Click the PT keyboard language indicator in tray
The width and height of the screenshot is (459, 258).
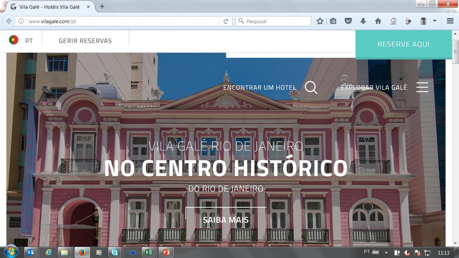coord(367,252)
